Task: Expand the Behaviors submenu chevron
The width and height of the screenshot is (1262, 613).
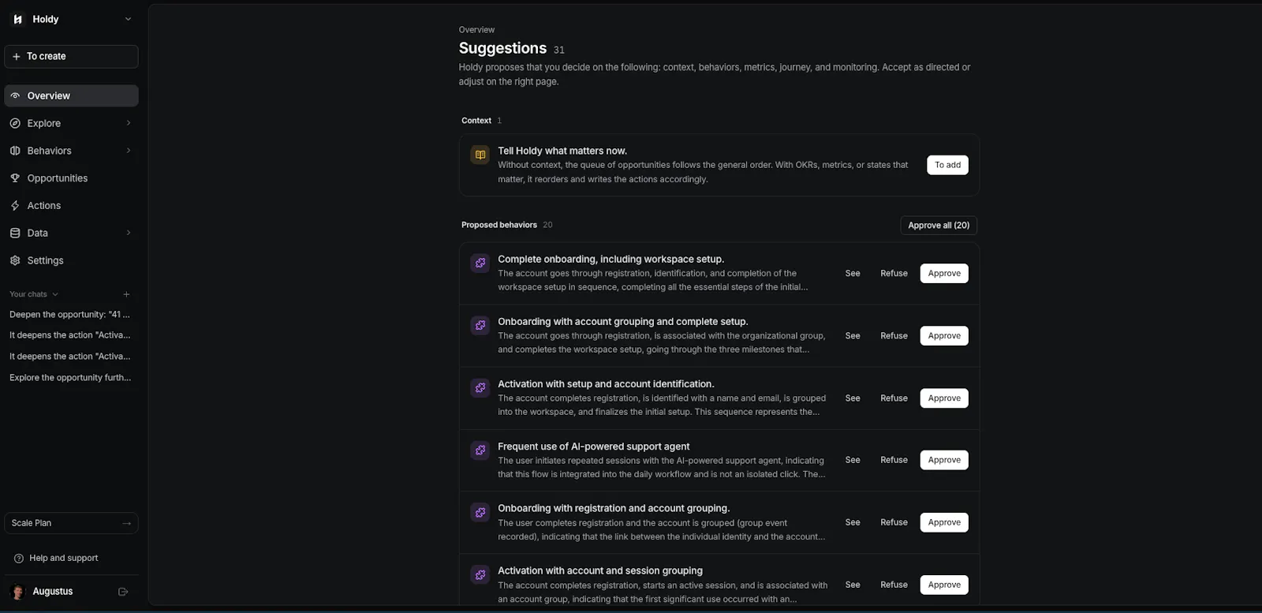Action: 129,151
